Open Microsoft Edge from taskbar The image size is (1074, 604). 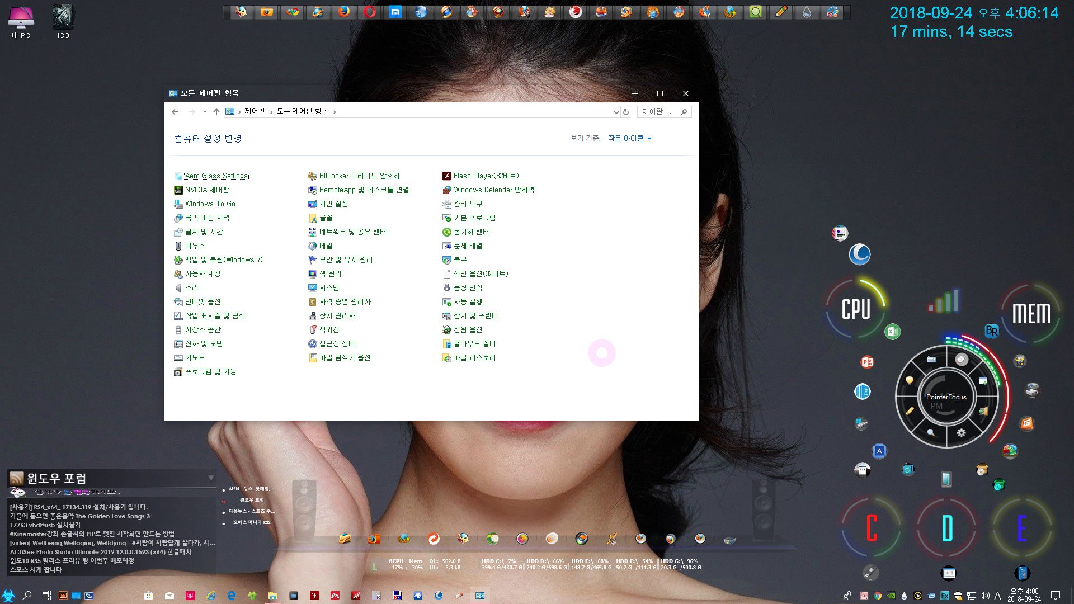coord(232,596)
